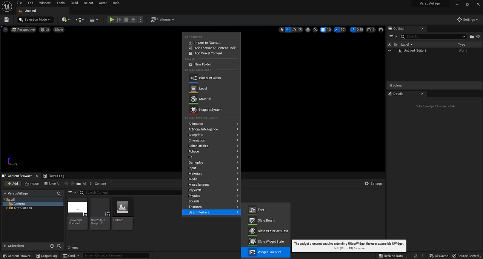Open Source Control status button

click(x=466, y=256)
